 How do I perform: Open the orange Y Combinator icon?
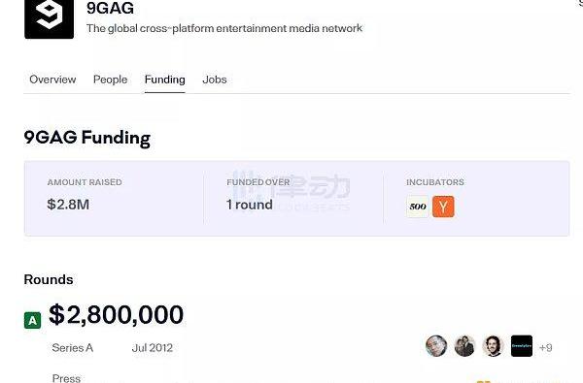(443, 207)
